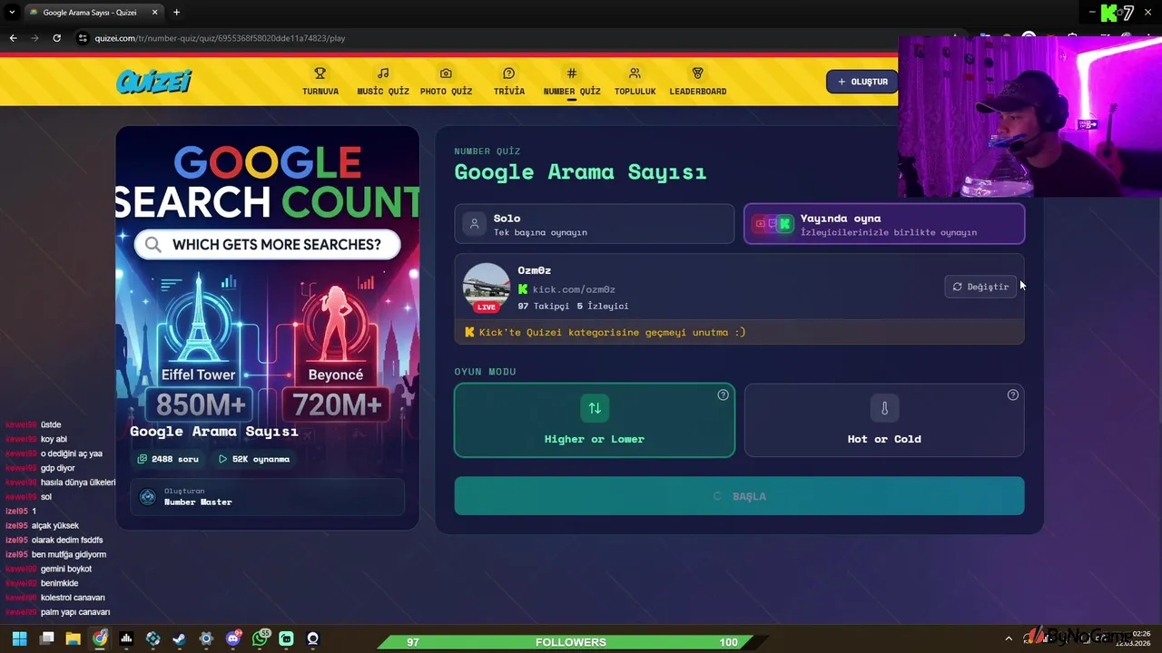
Task: Click the Kick logo beside the channel link
Action: pos(523,289)
